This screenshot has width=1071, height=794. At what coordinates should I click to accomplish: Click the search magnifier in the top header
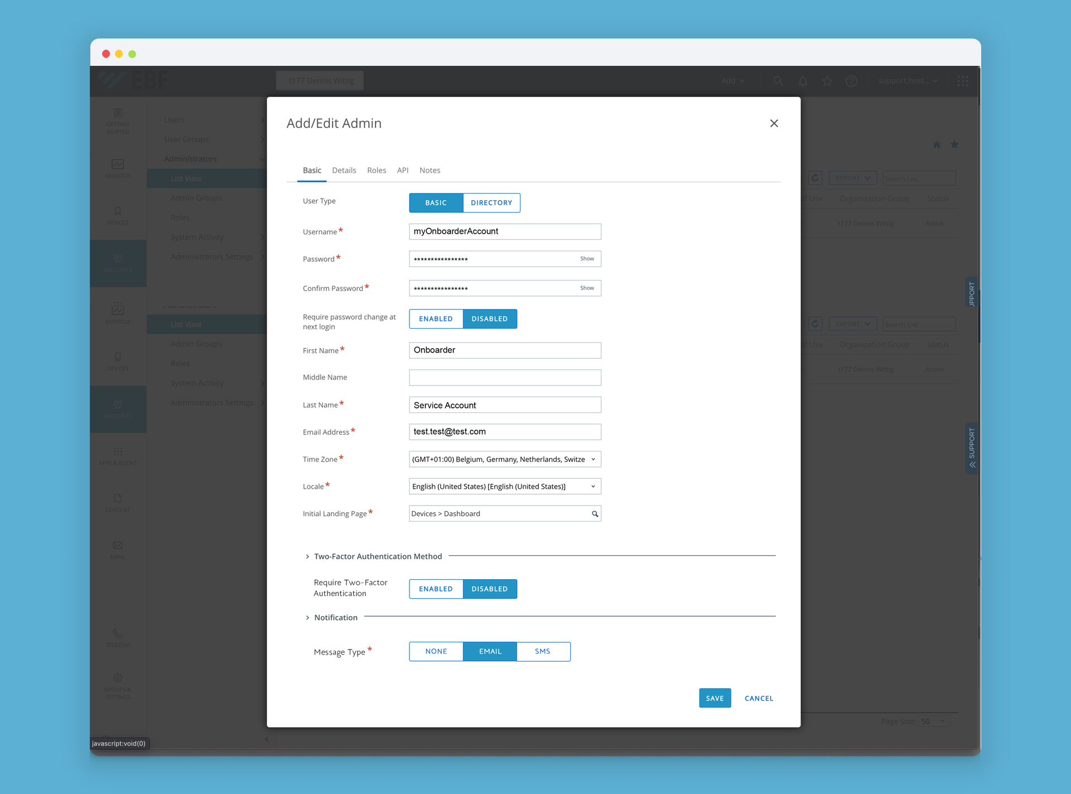(778, 81)
